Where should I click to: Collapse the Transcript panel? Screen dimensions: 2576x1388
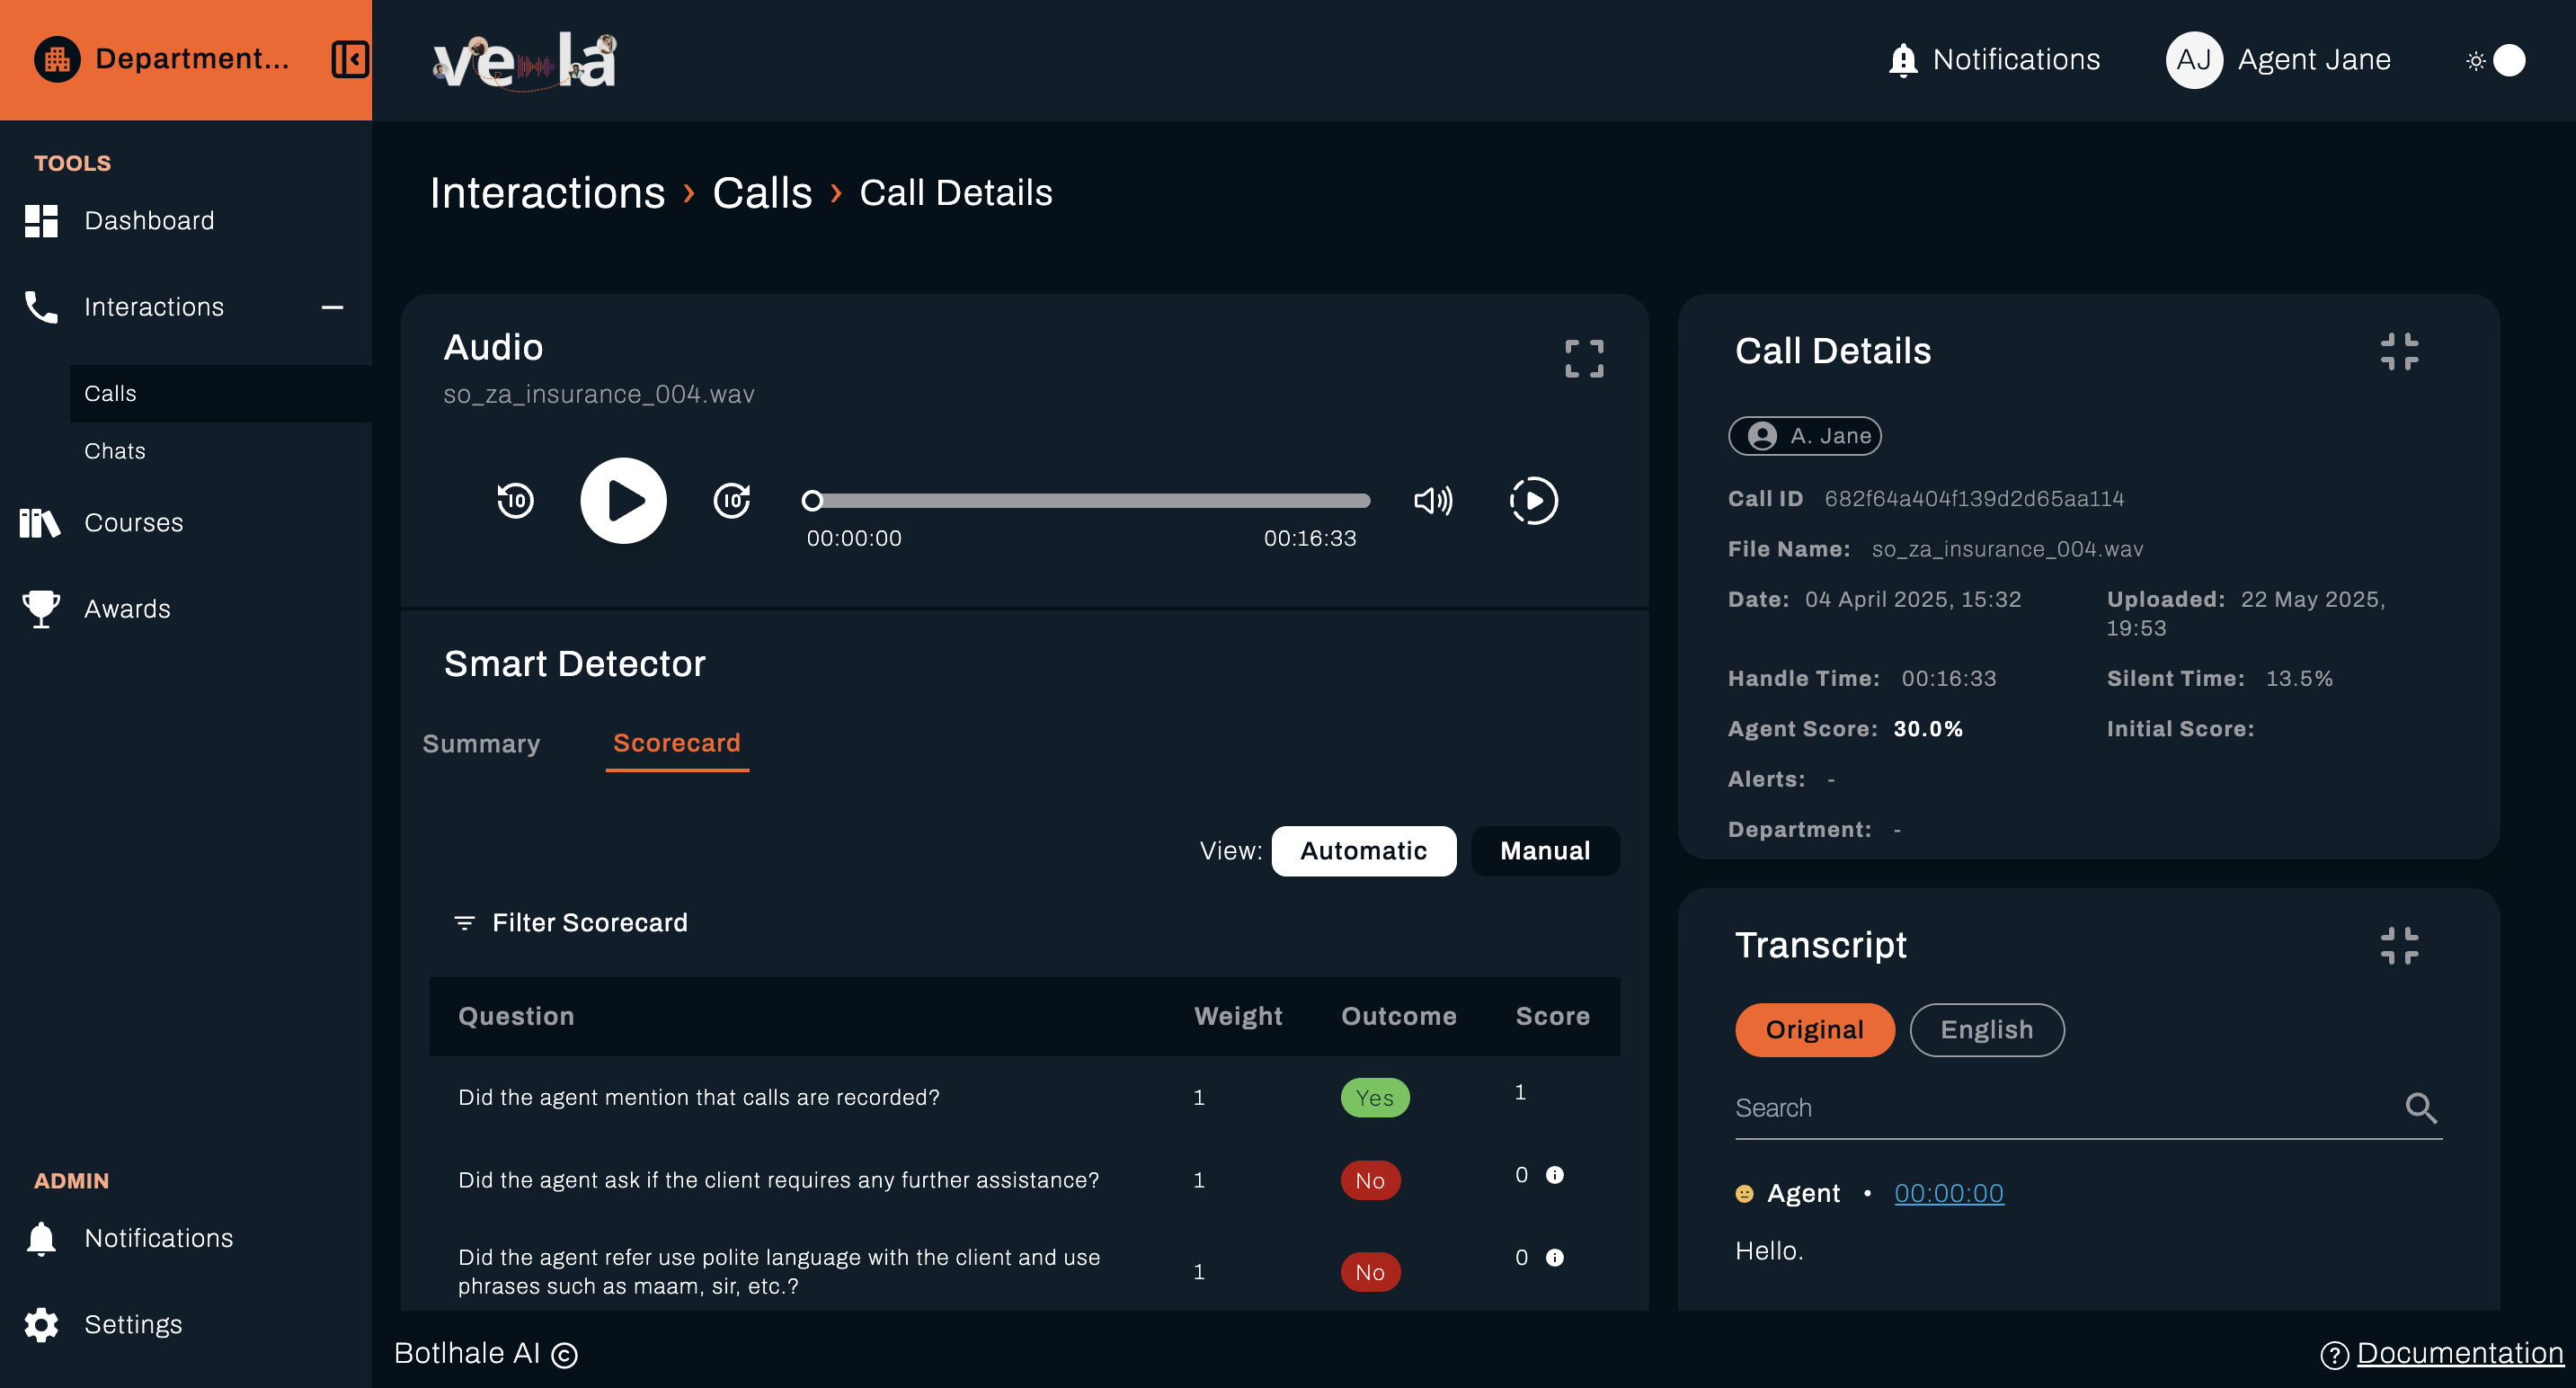[2399, 945]
